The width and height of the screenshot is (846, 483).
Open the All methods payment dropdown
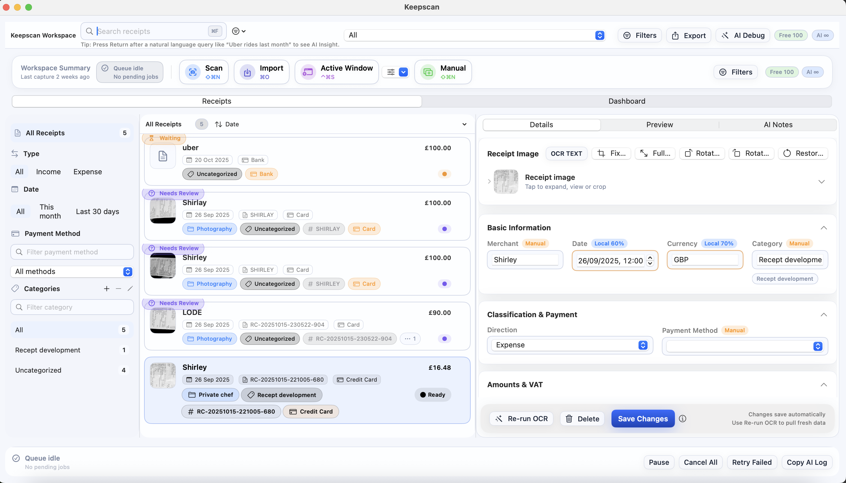(72, 271)
